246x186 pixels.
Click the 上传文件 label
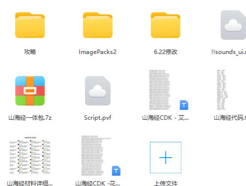point(166,184)
